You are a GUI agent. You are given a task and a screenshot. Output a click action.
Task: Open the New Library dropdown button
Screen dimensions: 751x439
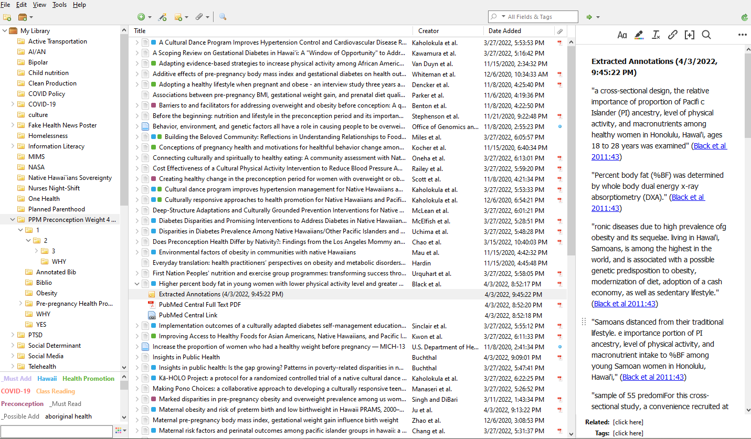(x=26, y=17)
